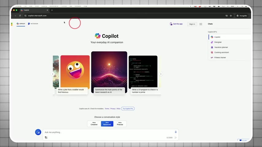Click the Sign in button
262x147 pixels.
point(192,24)
